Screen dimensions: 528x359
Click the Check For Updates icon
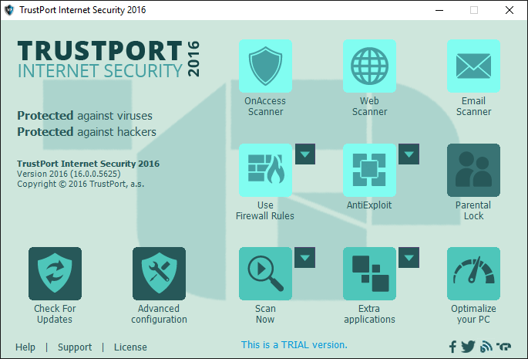coord(55,273)
